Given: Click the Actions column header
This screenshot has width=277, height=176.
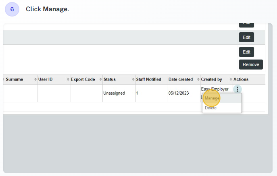Looking at the screenshot, I should [x=249, y=79].
